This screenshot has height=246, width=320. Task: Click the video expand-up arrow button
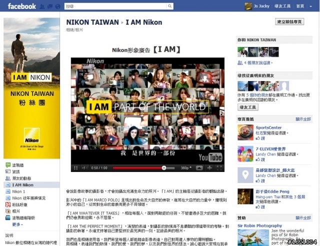click(x=199, y=168)
